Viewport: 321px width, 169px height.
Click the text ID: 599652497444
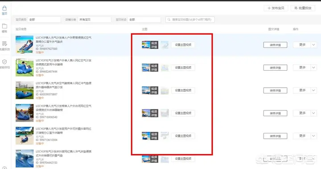46,72
